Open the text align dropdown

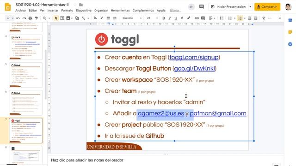point(212,18)
